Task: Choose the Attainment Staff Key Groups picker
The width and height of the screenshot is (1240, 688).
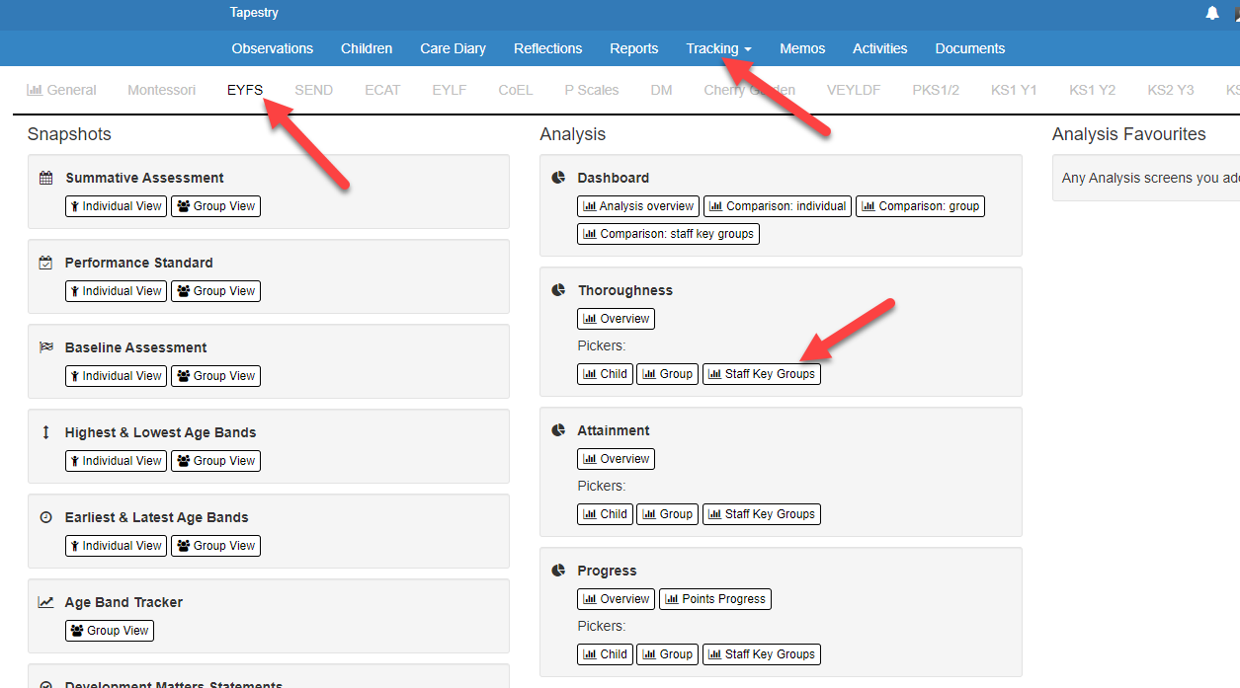Action: point(762,514)
